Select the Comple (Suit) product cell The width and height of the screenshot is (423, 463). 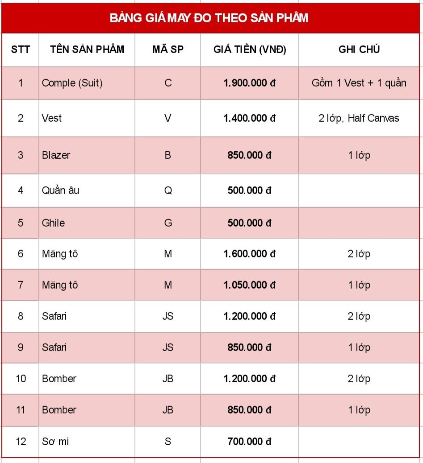coord(87,83)
